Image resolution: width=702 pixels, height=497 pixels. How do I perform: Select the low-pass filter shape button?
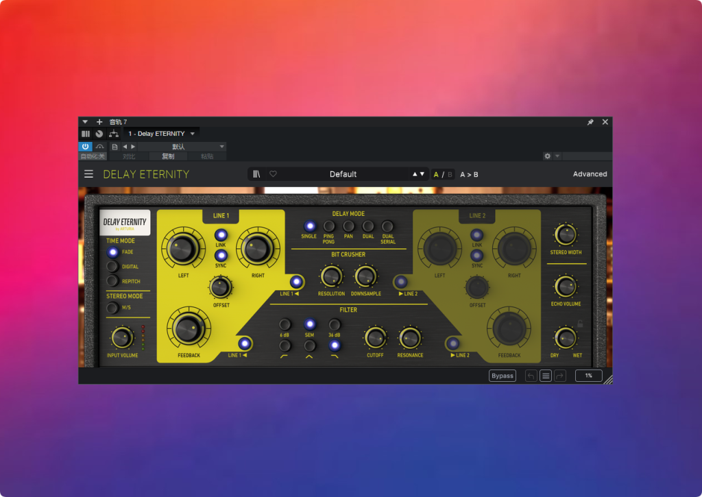(x=335, y=346)
